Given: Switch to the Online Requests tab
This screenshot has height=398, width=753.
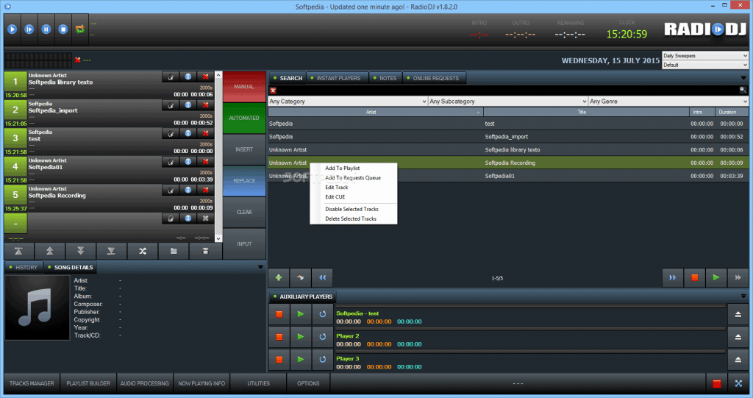Looking at the screenshot, I should coord(435,78).
